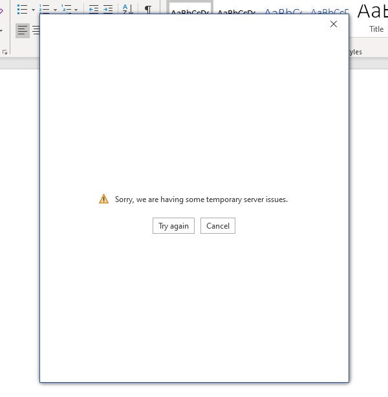Click the Try again button

pyautogui.click(x=173, y=225)
